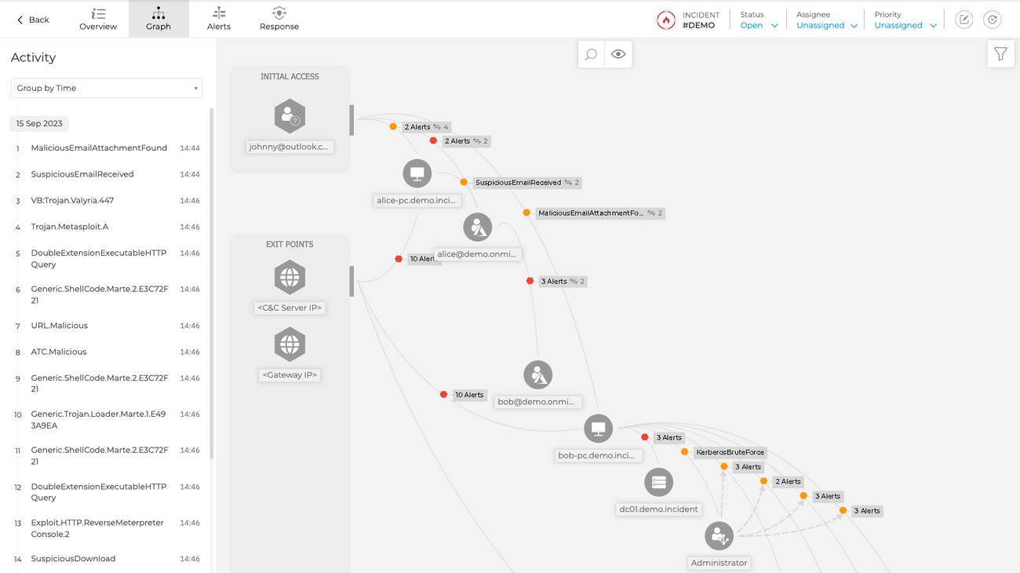The image size is (1020, 573).
Task: Click the refresh icon in the top bar
Action: point(992,19)
